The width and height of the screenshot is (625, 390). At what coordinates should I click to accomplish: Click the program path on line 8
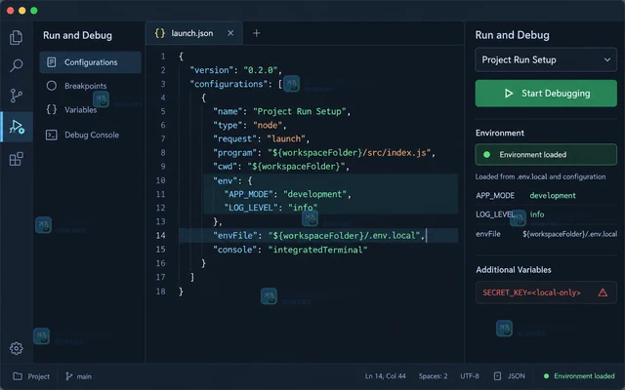[350, 153]
